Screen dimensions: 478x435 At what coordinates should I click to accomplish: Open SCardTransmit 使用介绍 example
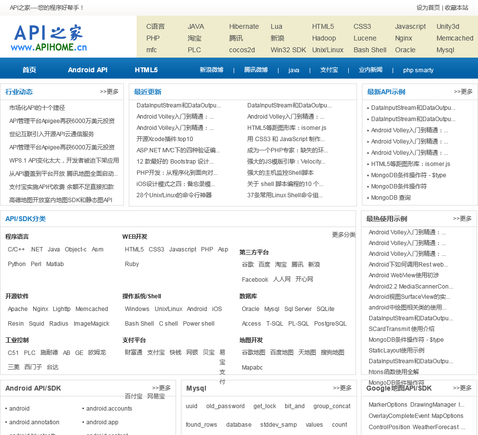pos(401,329)
